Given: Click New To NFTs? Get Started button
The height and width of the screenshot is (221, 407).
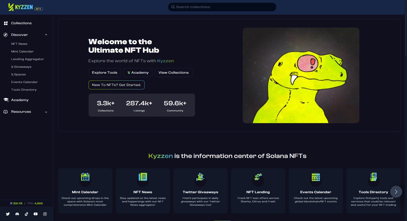Looking at the screenshot, I should (116, 85).
